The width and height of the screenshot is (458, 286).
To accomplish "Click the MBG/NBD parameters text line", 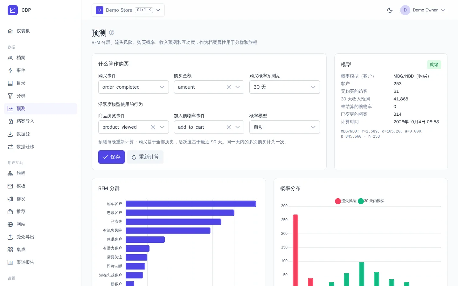I will click(382, 134).
